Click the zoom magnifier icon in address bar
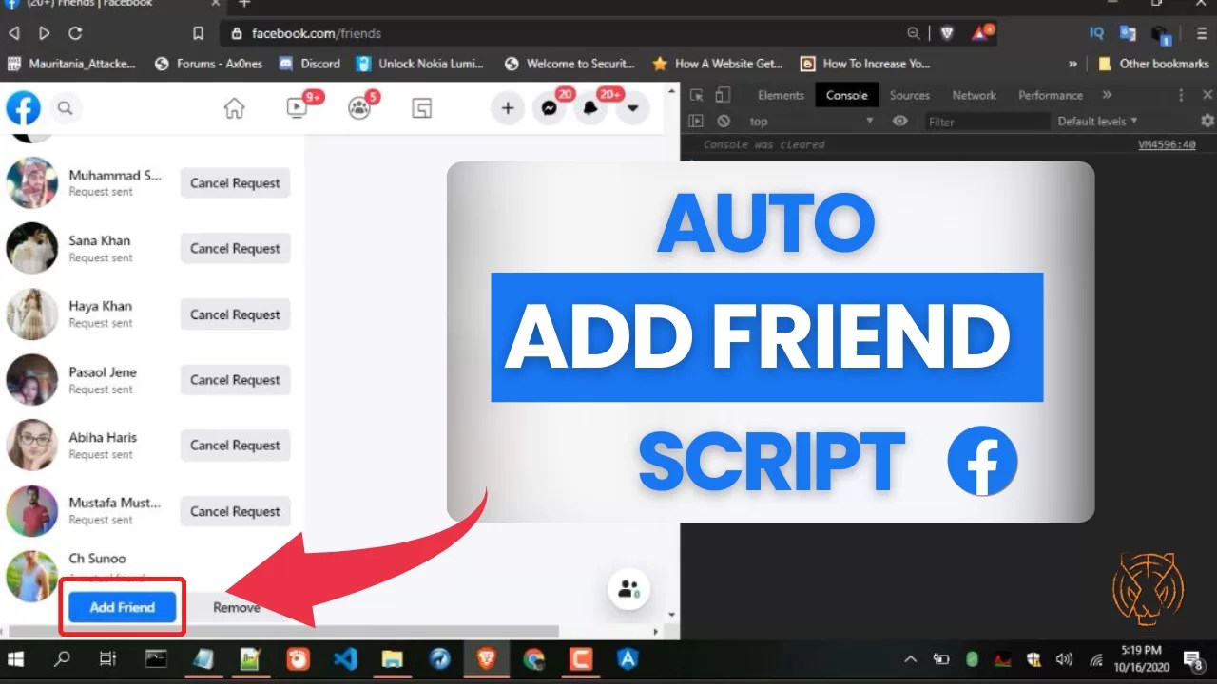The image size is (1217, 684). (914, 33)
